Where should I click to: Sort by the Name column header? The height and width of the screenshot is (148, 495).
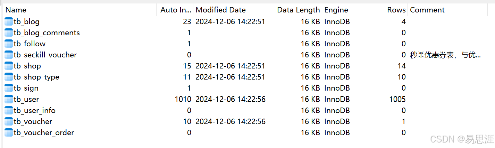click(x=79, y=10)
